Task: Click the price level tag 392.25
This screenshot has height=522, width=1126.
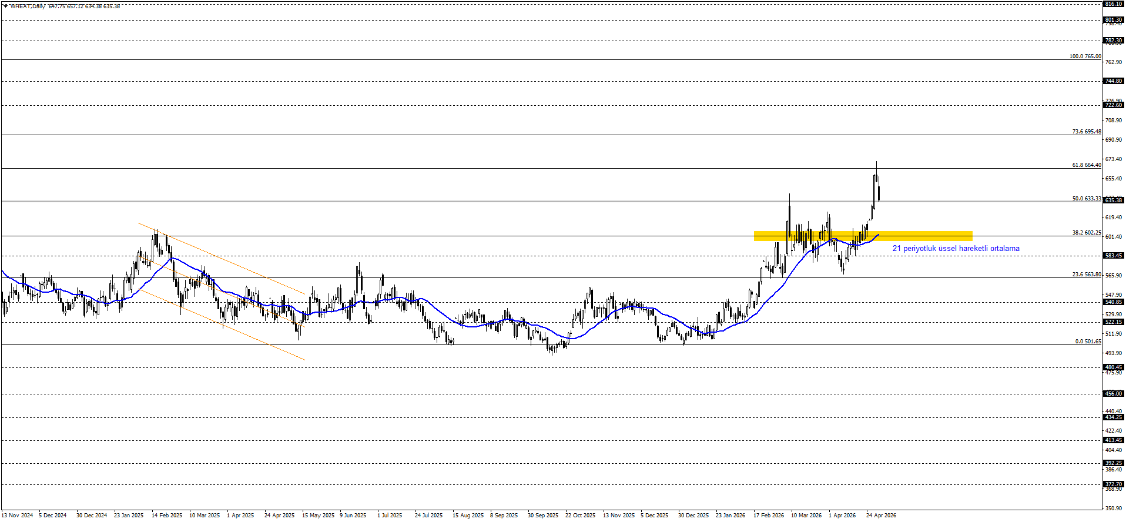Action: 1114,463
